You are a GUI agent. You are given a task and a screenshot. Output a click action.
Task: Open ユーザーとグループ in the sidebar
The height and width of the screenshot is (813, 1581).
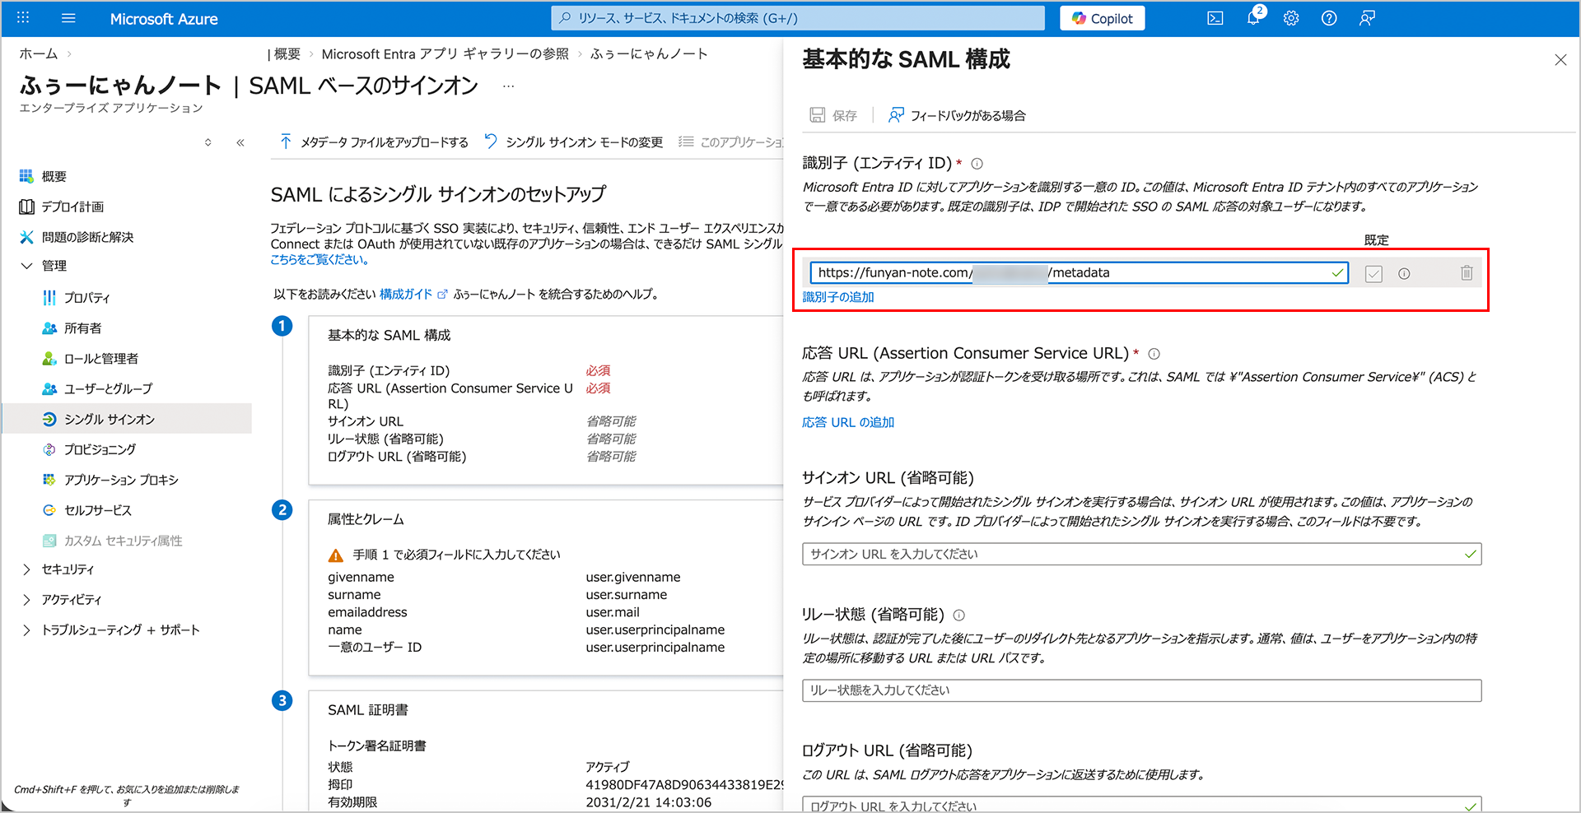tap(108, 388)
